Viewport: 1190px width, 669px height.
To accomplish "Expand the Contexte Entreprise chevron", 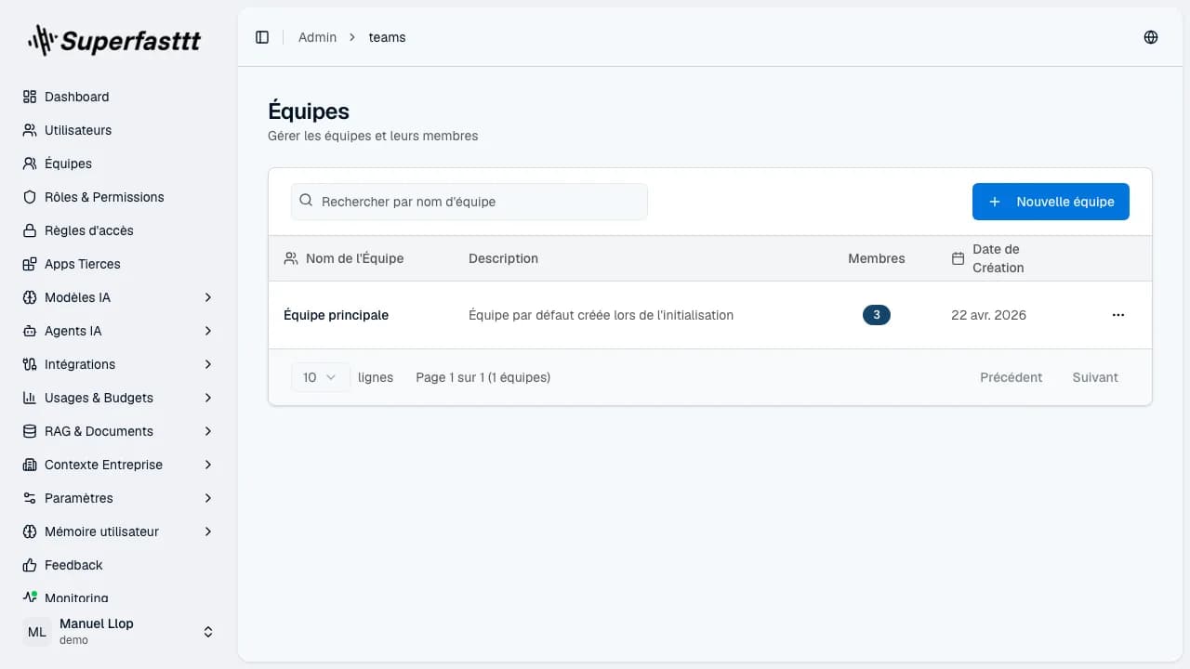I will pyautogui.click(x=208, y=465).
